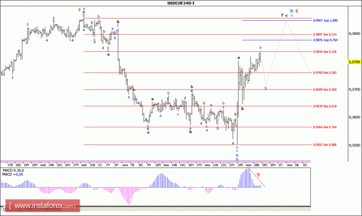Select the 0,9564 Ret 0,764 retracement label
This screenshot has width=362, height=216.
[325, 127]
